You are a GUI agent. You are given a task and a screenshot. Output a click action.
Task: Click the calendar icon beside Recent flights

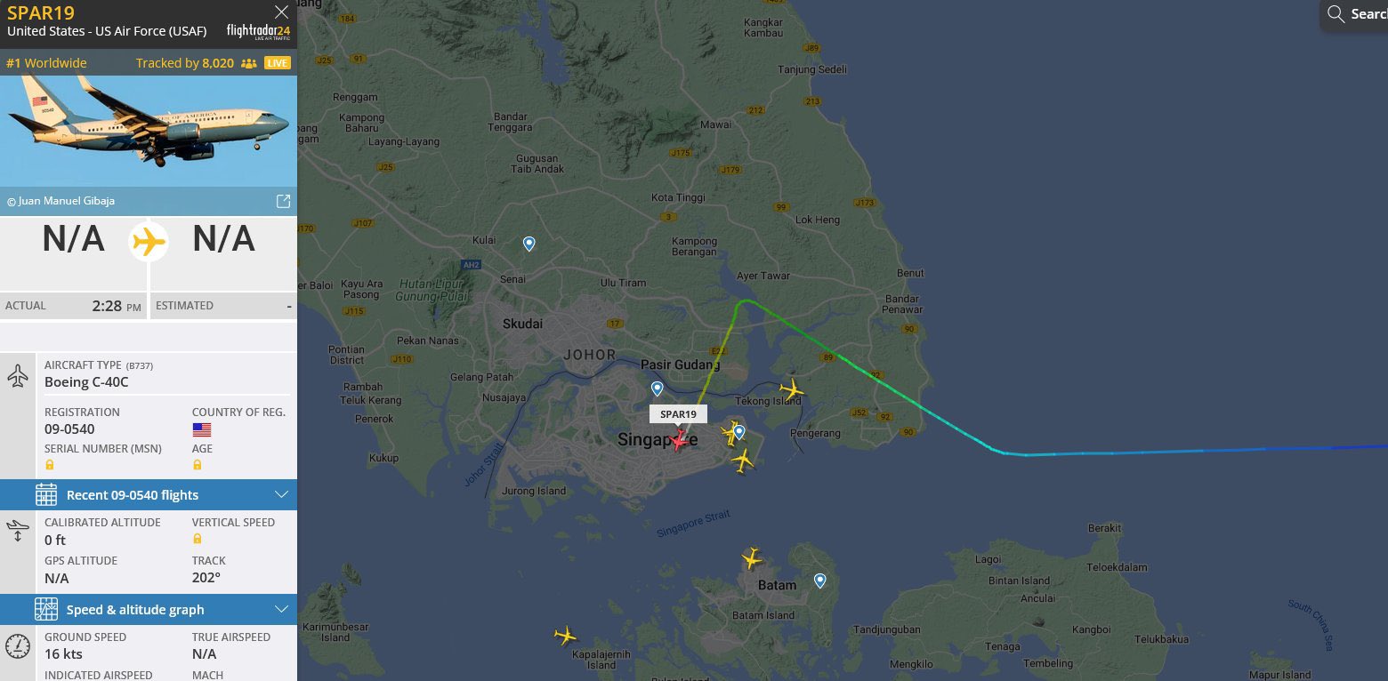[x=46, y=495]
